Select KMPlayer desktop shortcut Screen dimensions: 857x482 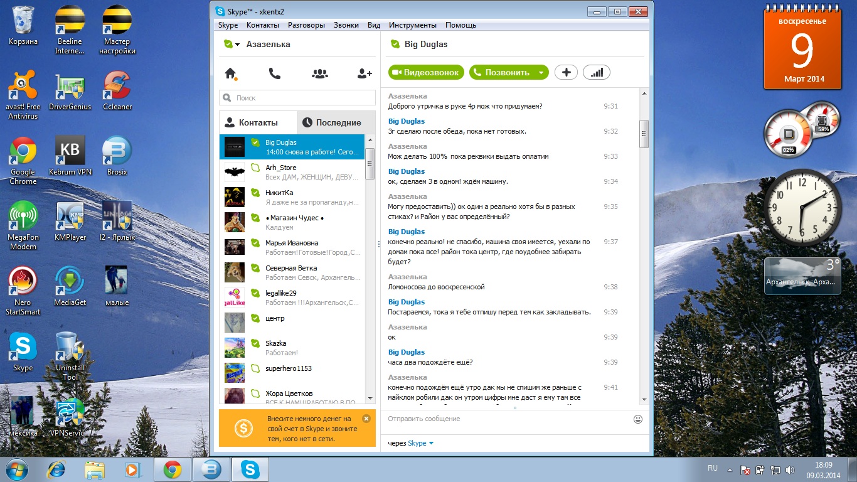click(70, 222)
